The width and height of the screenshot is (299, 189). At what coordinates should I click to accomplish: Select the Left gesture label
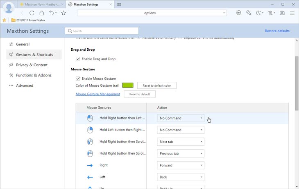(x=102, y=177)
